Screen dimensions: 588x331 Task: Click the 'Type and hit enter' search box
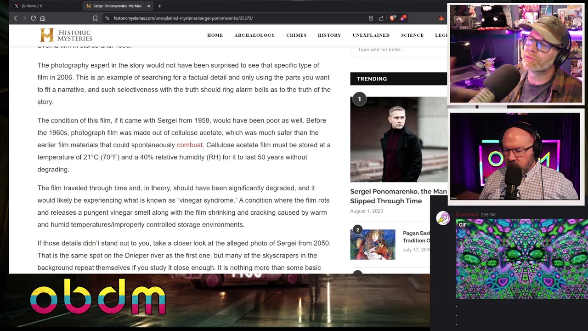click(399, 50)
